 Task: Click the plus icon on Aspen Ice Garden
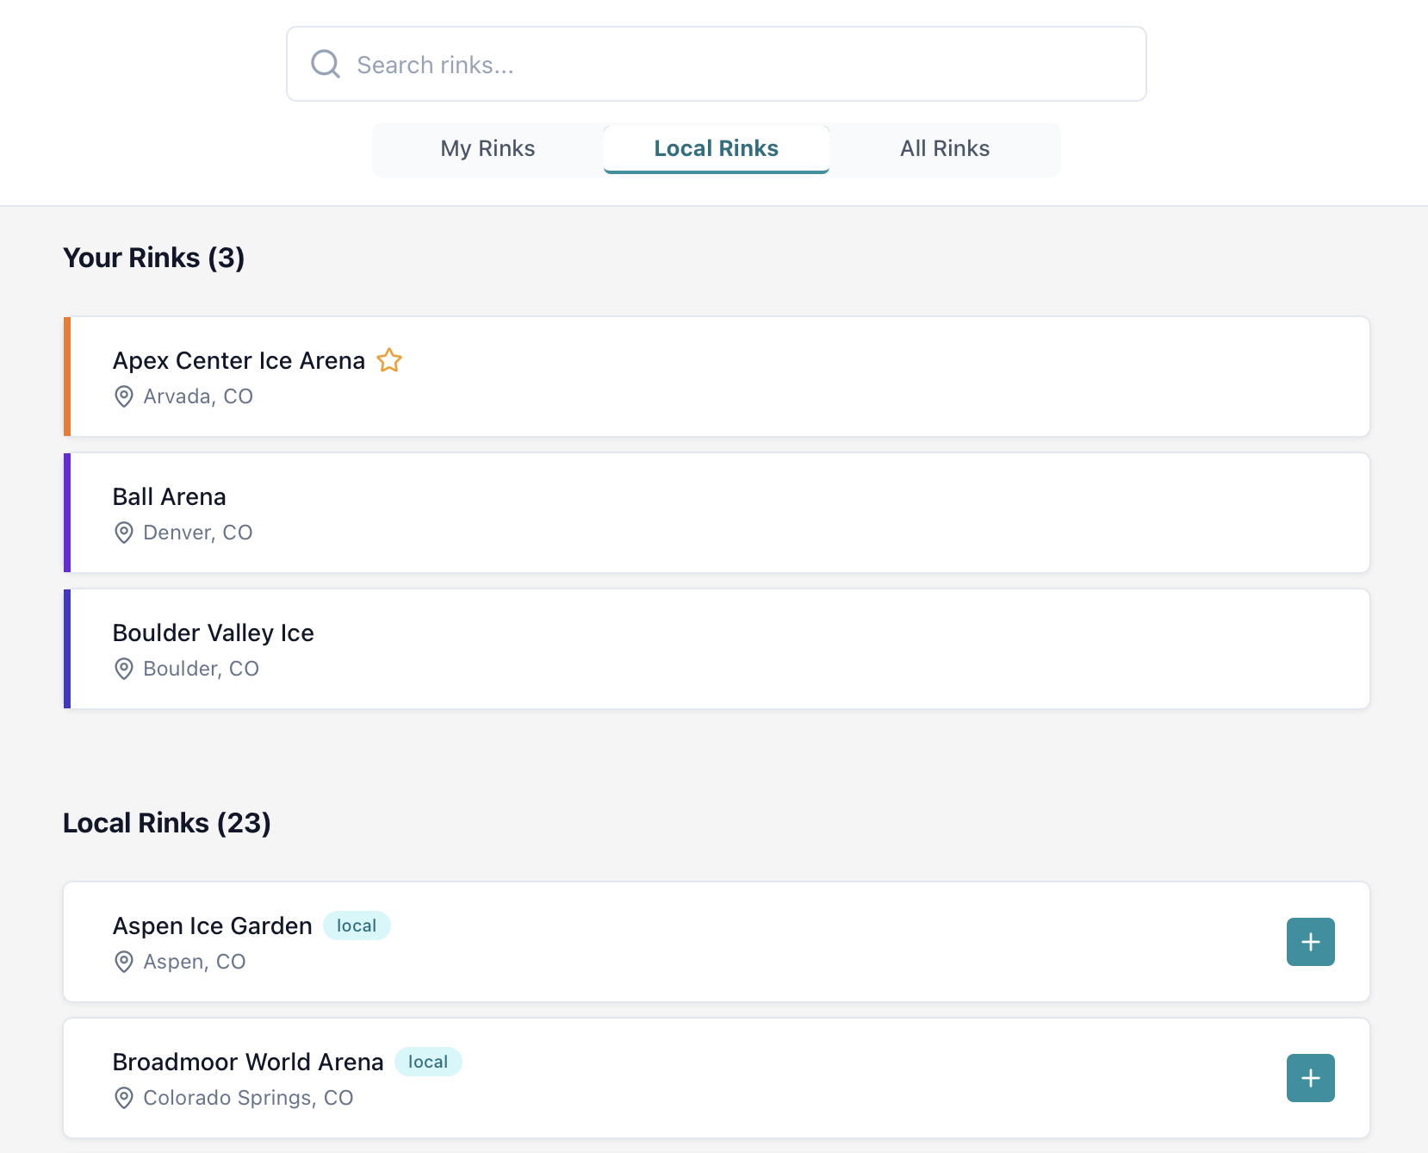[x=1310, y=942]
